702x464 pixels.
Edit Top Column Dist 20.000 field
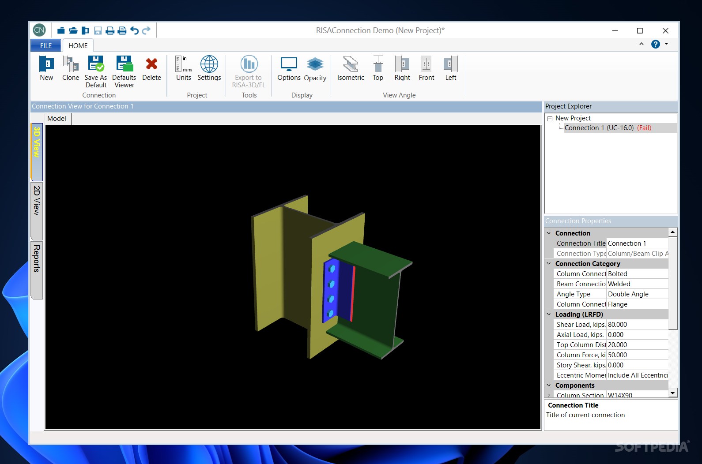[638, 345]
